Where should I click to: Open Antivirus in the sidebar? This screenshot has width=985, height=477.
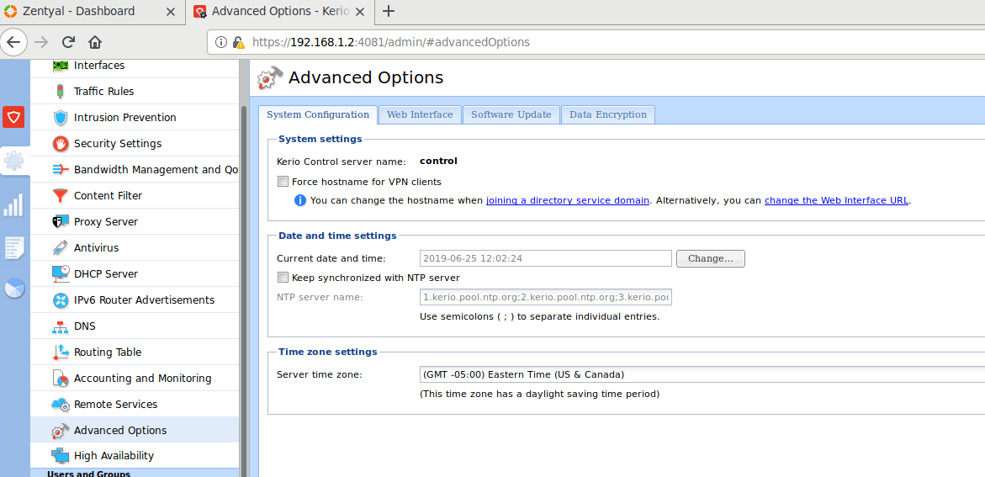pos(135,247)
